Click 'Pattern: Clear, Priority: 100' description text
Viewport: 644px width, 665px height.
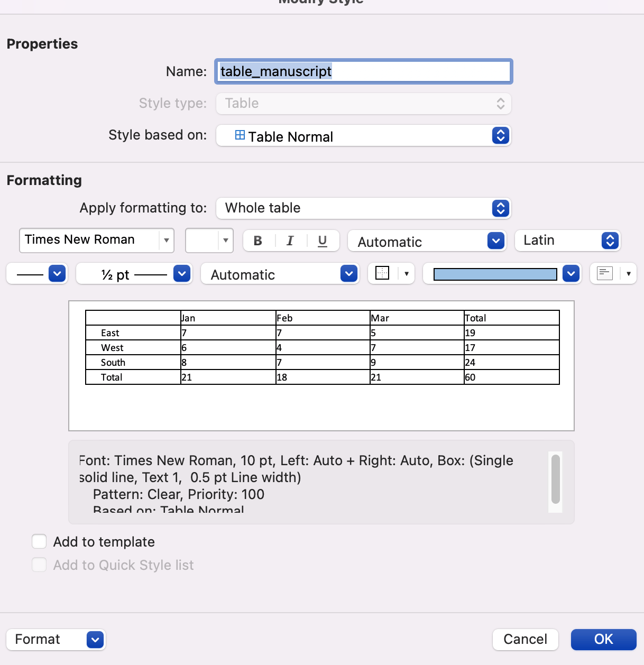coord(179,494)
